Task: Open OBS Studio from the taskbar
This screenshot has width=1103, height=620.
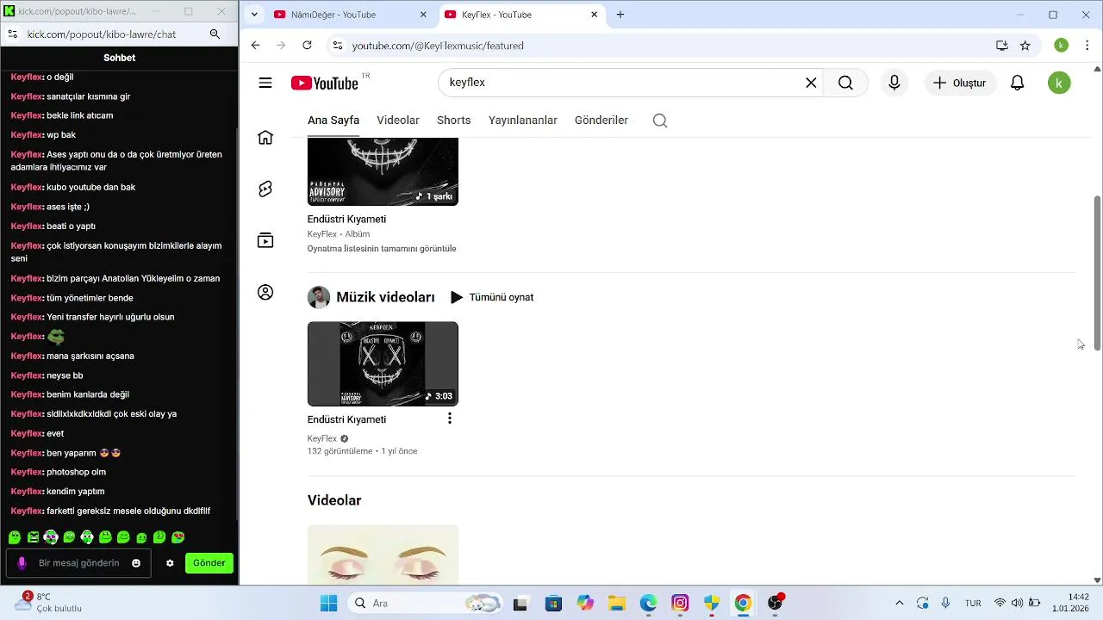Action: click(x=775, y=603)
